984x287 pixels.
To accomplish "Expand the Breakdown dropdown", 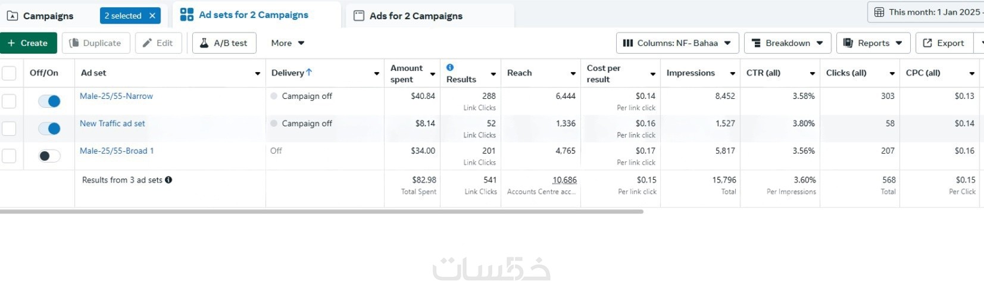I will (x=788, y=43).
